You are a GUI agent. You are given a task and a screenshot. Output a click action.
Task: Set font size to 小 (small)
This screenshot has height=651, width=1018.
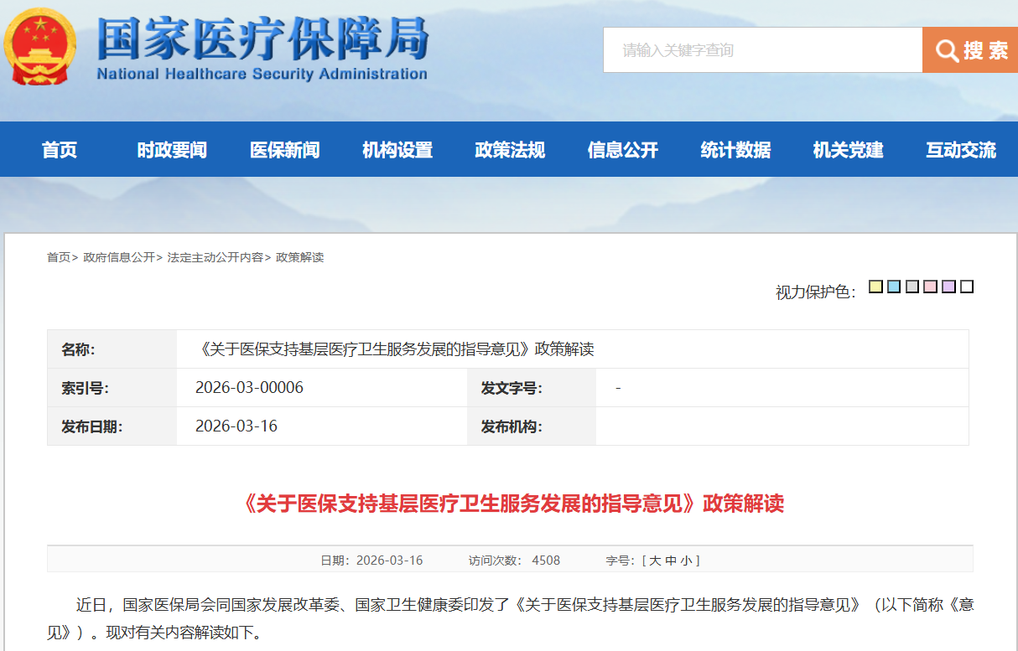click(686, 561)
